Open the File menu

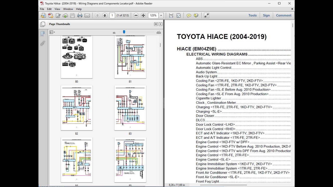(42, 9)
